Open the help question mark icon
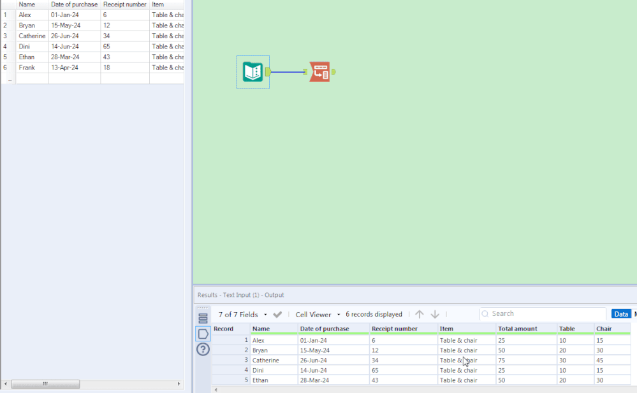Screen dimensions: 637x393 pos(203,349)
